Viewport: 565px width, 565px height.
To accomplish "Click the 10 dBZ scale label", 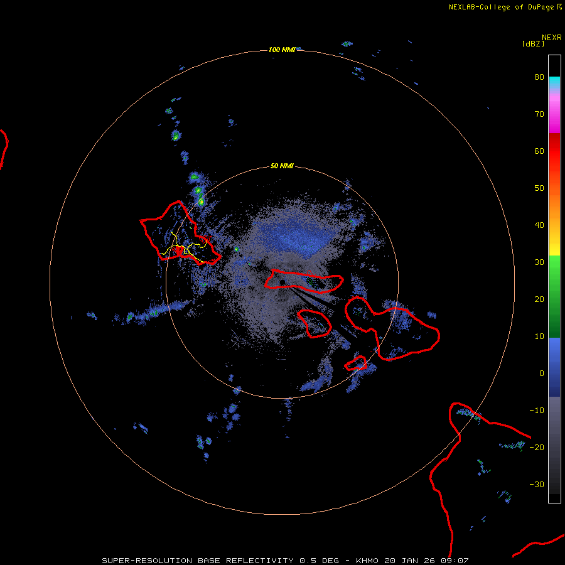I will click(539, 336).
